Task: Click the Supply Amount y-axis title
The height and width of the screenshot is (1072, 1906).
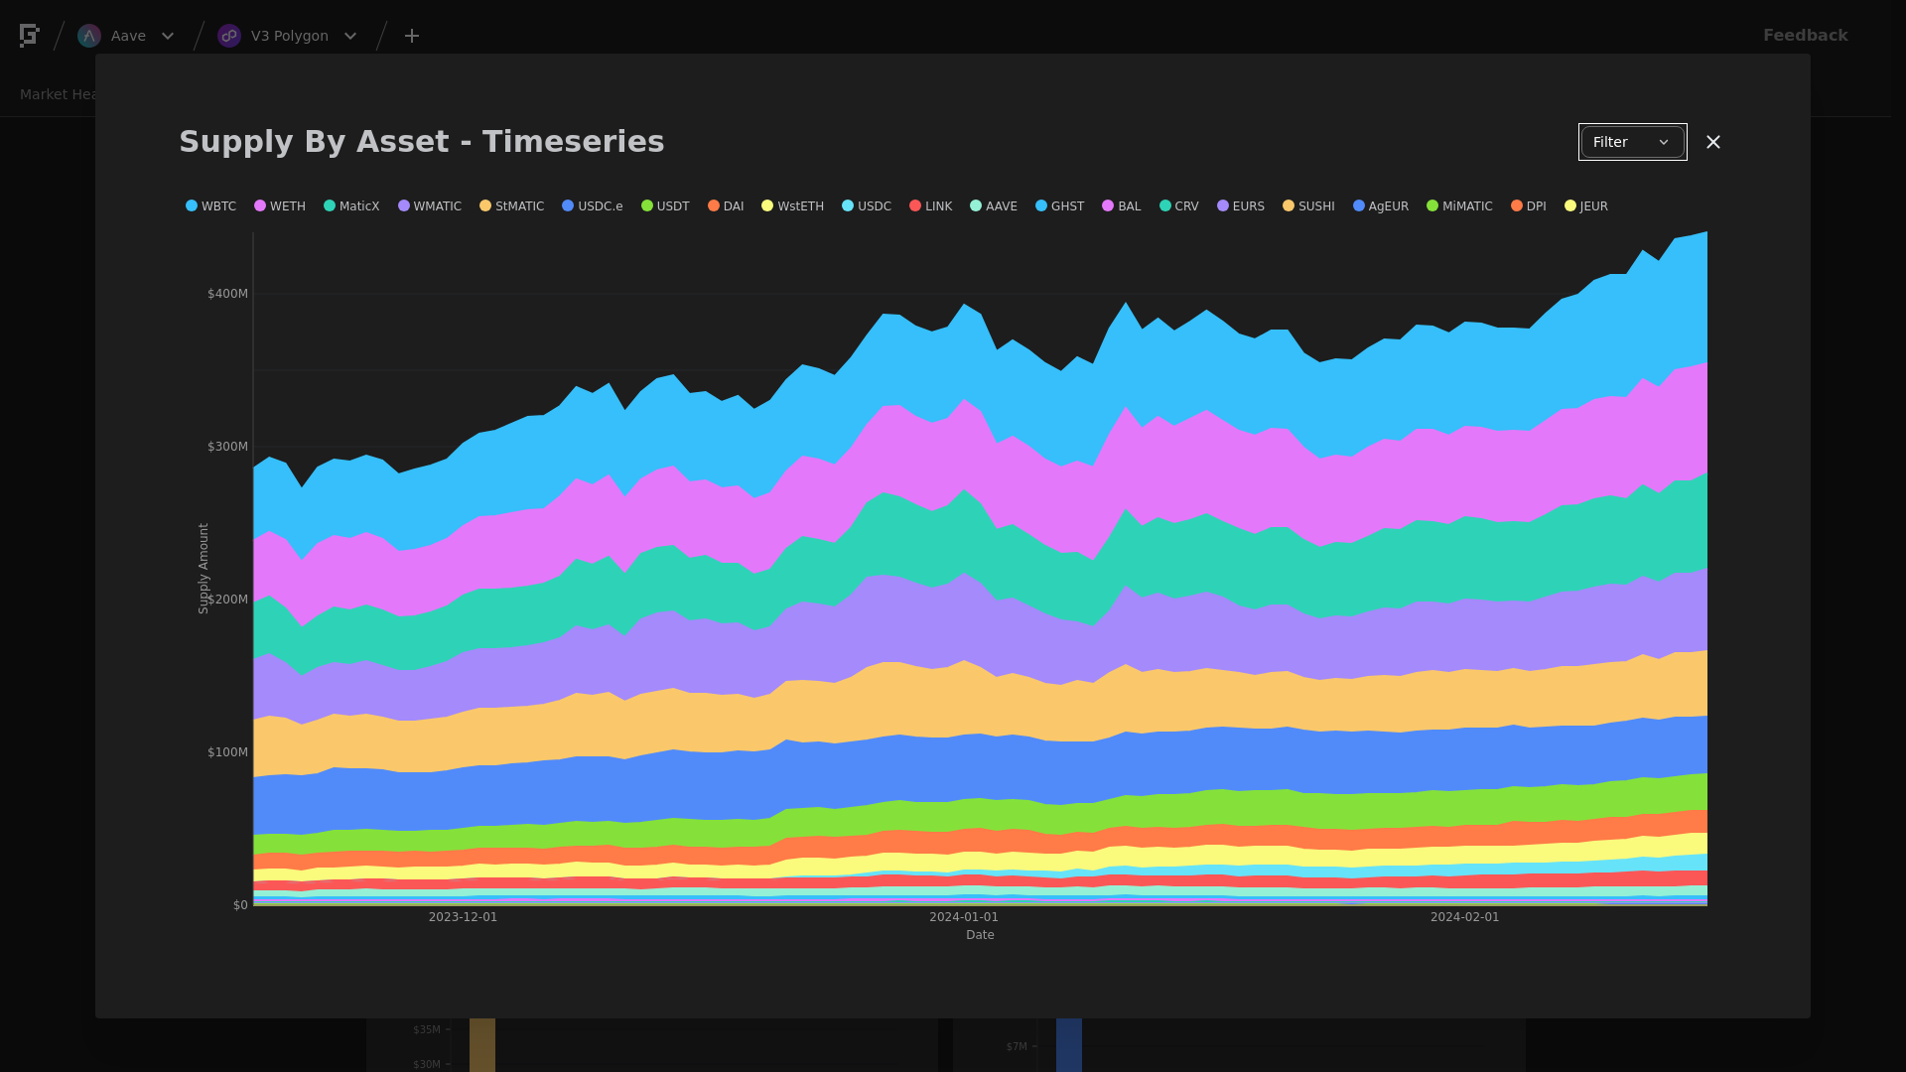Action: pos(204,569)
